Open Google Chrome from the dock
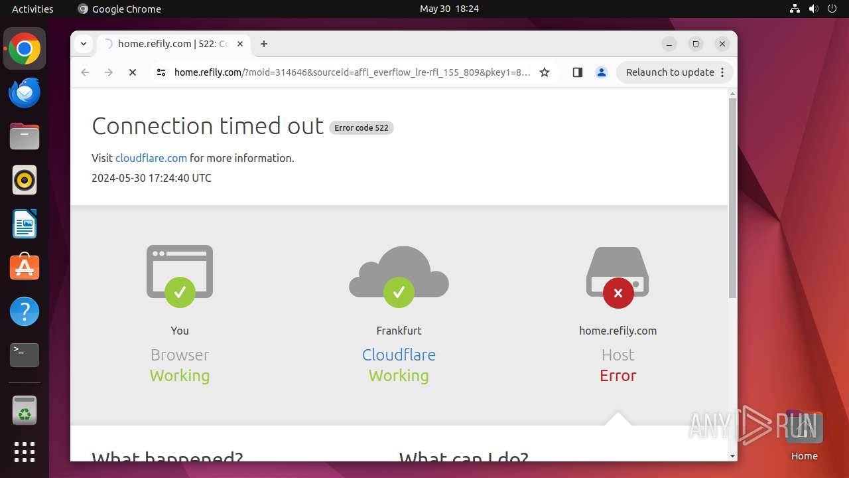849x478 pixels. 25,48
